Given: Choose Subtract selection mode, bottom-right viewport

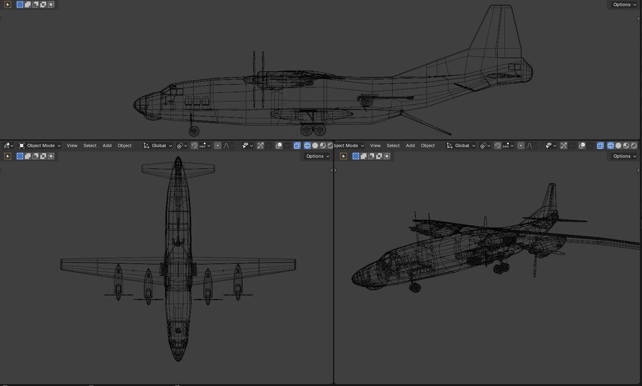Looking at the screenshot, I should click(371, 156).
